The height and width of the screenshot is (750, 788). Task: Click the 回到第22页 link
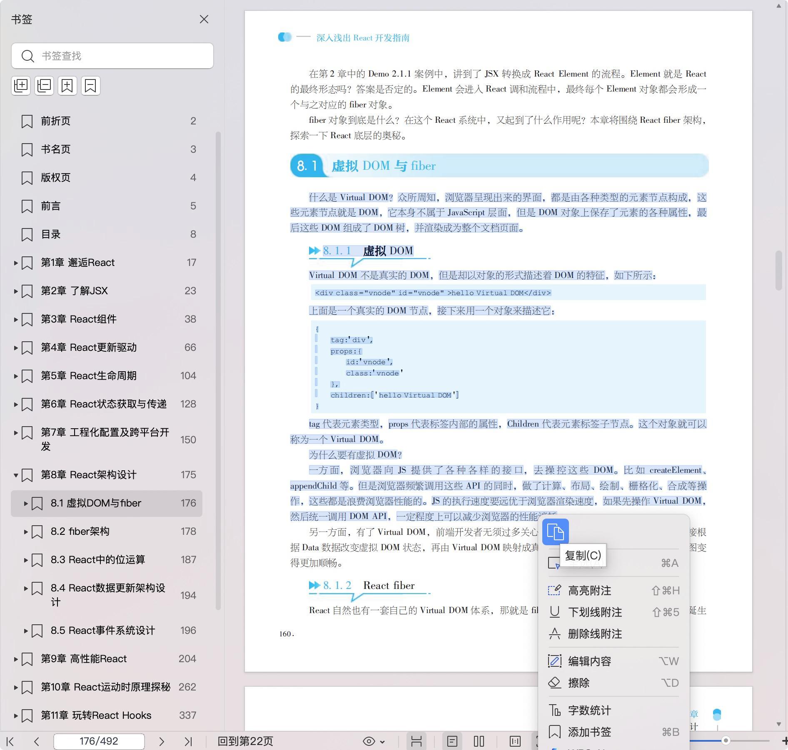(245, 741)
